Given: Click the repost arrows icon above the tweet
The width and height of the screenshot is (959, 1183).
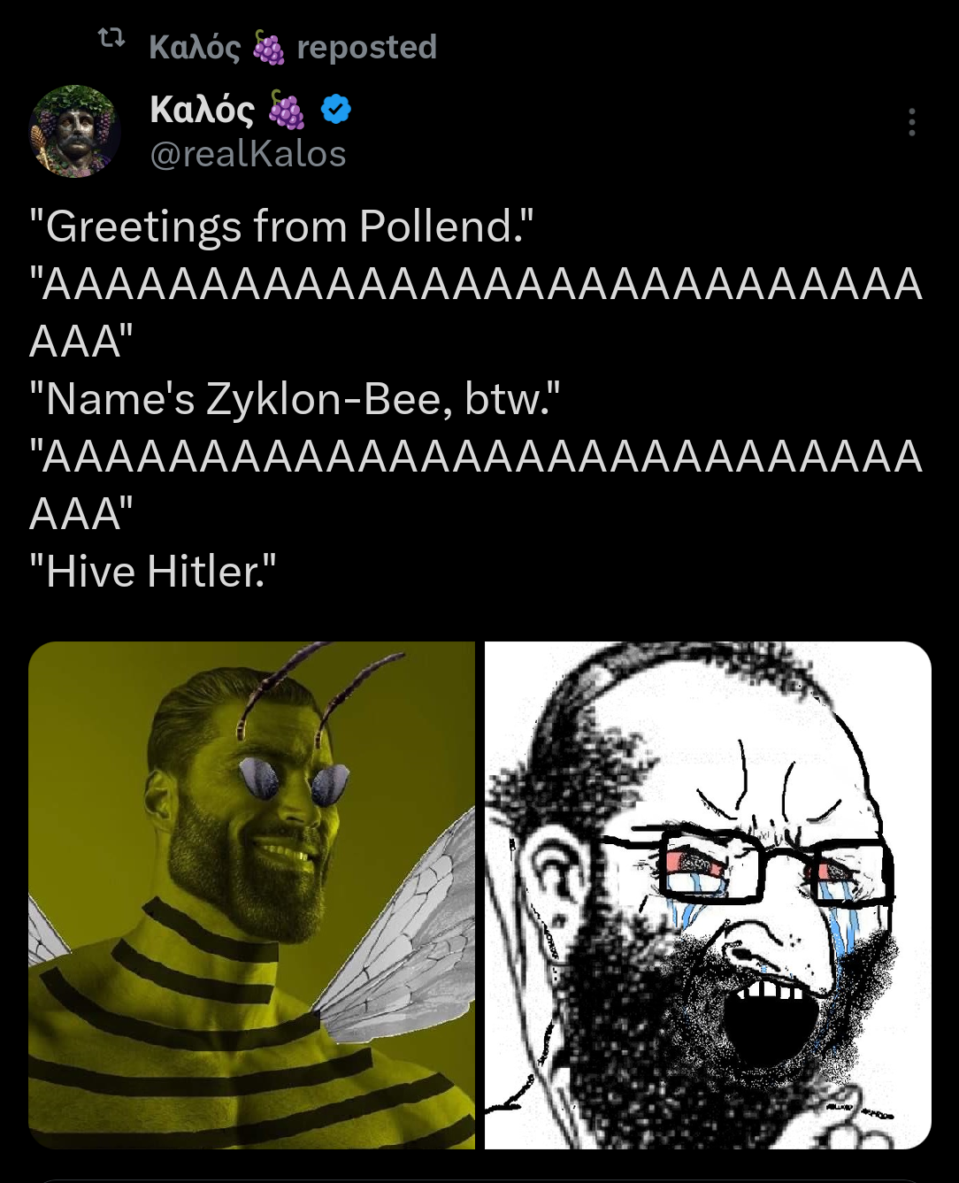Looking at the screenshot, I should [111, 38].
